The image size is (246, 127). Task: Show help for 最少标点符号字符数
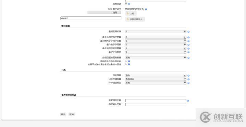coord(188,49)
